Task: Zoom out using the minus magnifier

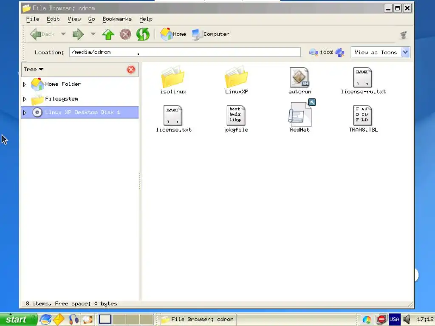Action: (x=314, y=52)
